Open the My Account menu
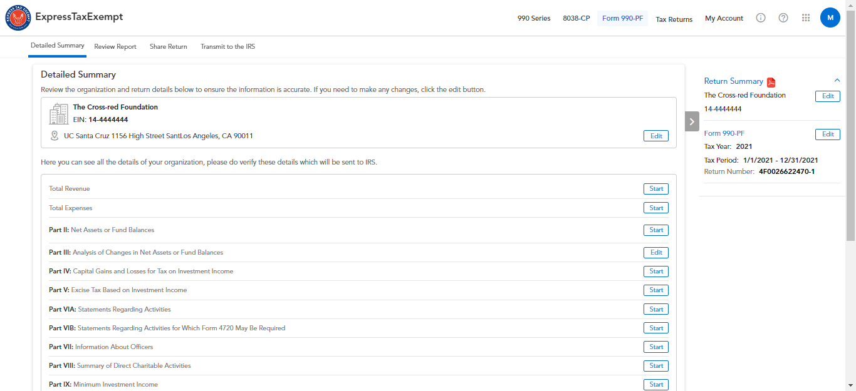This screenshot has width=856, height=391. tap(724, 19)
